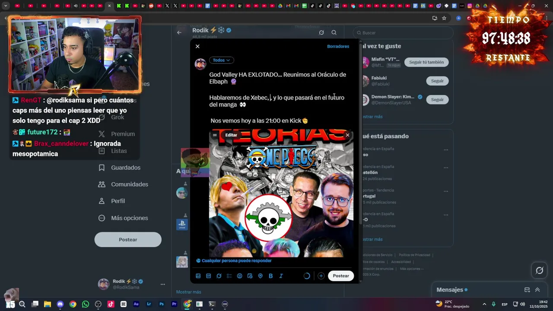Open the GIF picker in composer
Image resolution: width=553 pixels, height=311 pixels.
point(209,276)
